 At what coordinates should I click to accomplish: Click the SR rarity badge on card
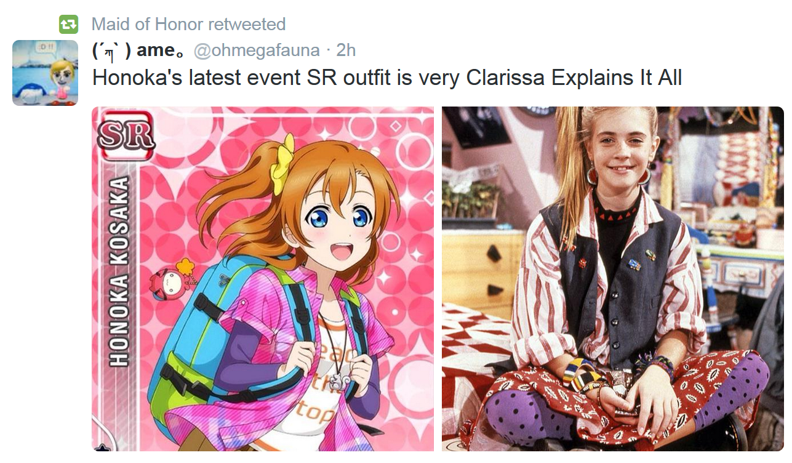(x=125, y=136)
